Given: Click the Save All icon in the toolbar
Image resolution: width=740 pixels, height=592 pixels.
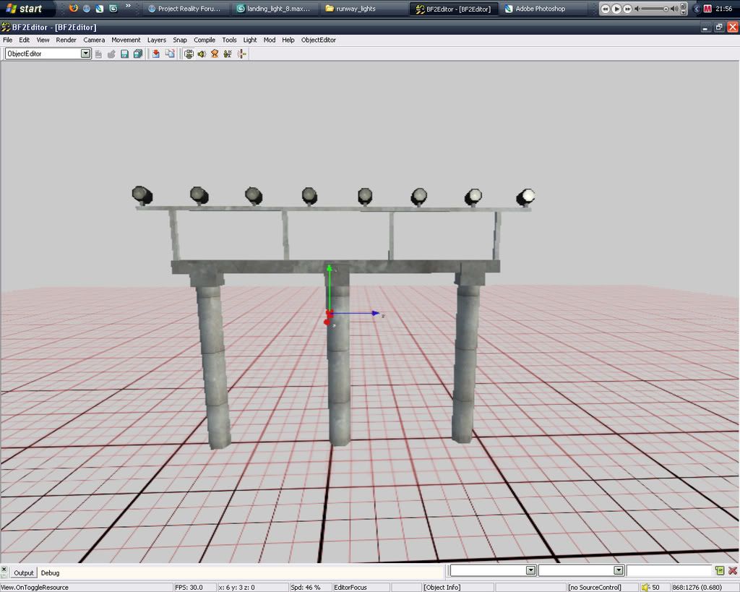Looking at the screenshot, I should (137, 54).
